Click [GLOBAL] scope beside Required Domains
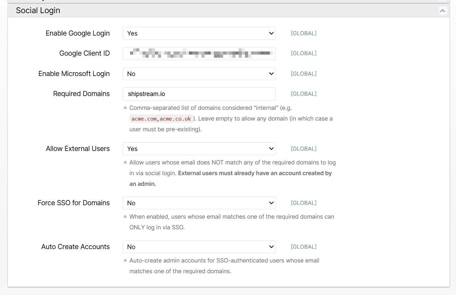The width and height of the screenshot is (456, 295). (304, 94)
